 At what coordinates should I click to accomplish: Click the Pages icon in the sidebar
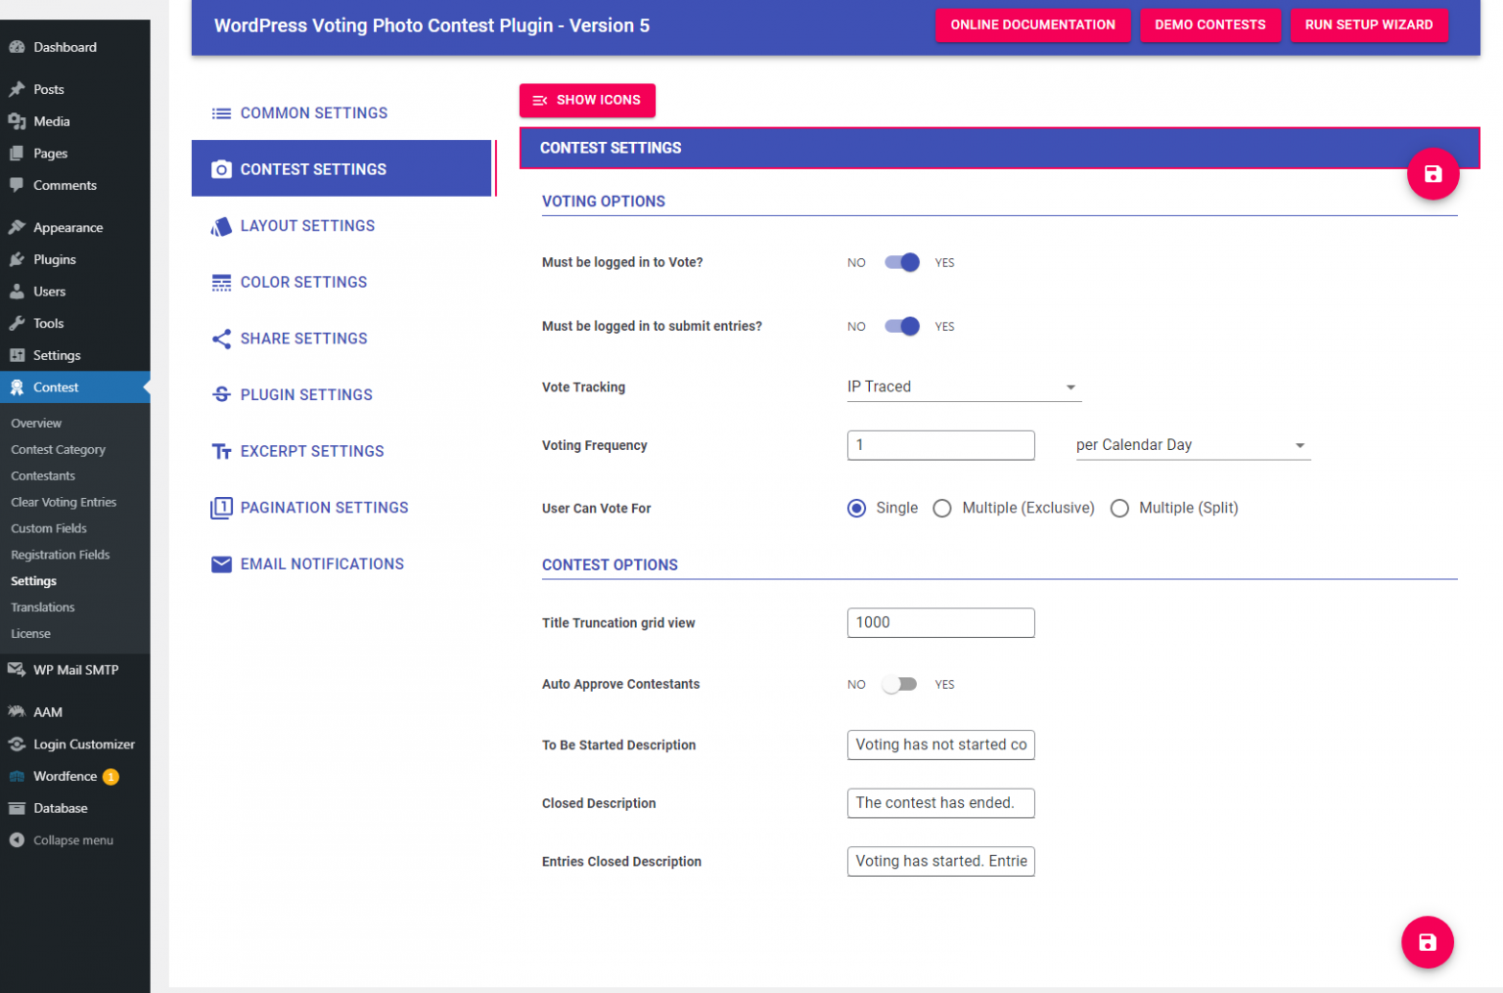coord(17,154)
